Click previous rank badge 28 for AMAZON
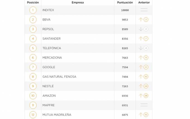The height and width of the screenshot is (119, 190). [x=146, y=96]
